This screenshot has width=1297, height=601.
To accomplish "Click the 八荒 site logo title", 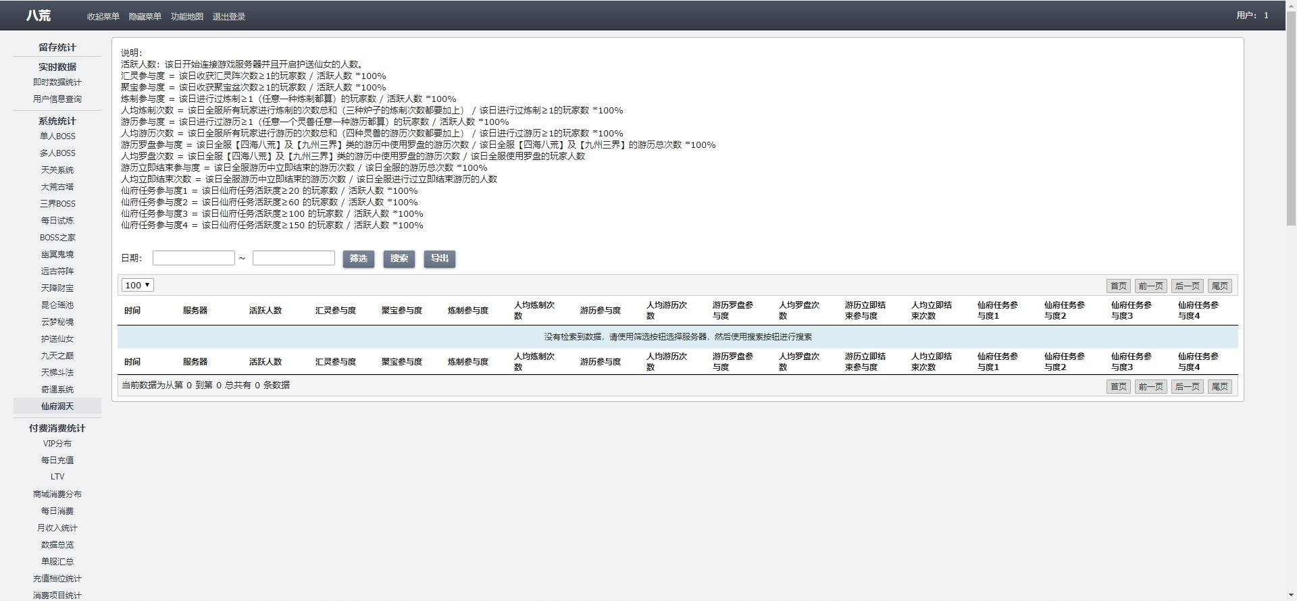I will [x=39, y=16].
